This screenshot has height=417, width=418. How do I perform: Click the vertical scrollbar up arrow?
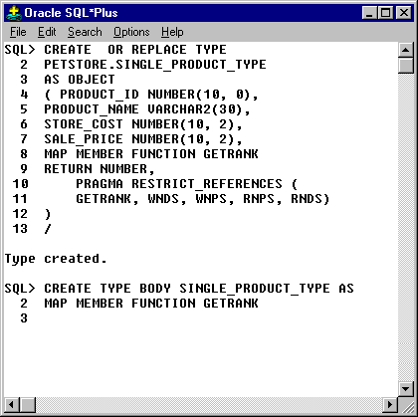406,50
